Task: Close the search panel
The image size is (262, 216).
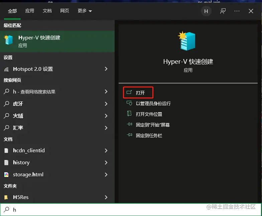Action: pos(251,11)
